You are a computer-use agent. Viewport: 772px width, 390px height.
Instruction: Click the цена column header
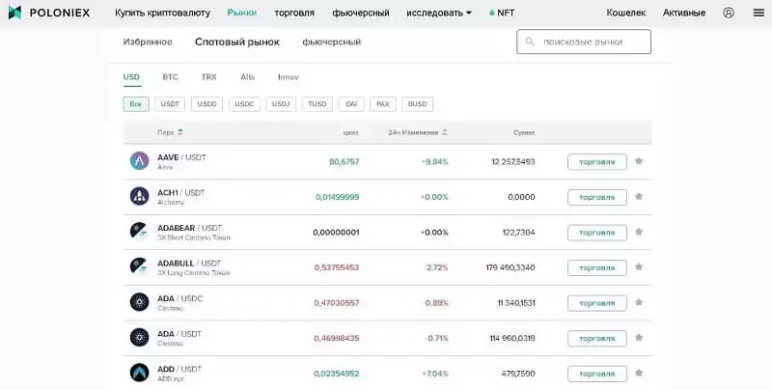pyautogui.click(x=351, y=132)
